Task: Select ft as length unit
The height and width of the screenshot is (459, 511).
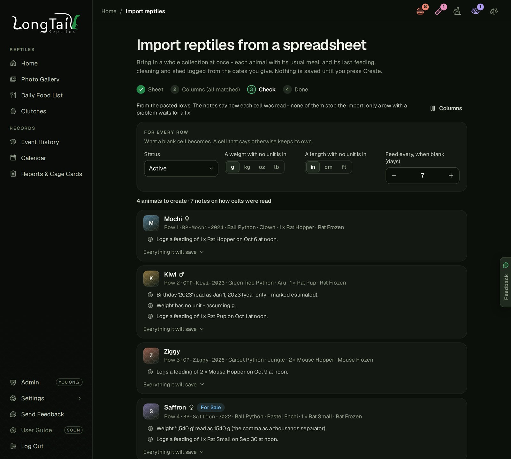Action: pos(344,167)
